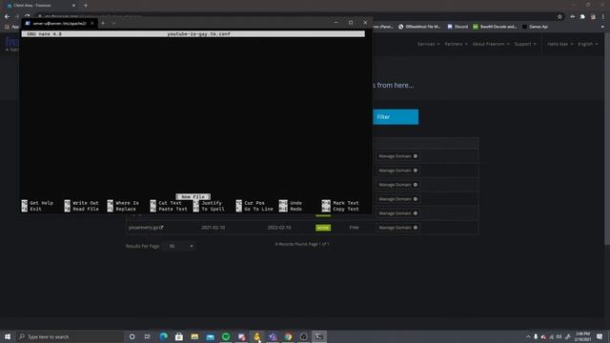Open the volume control in the tray

[x=559, y=336]
